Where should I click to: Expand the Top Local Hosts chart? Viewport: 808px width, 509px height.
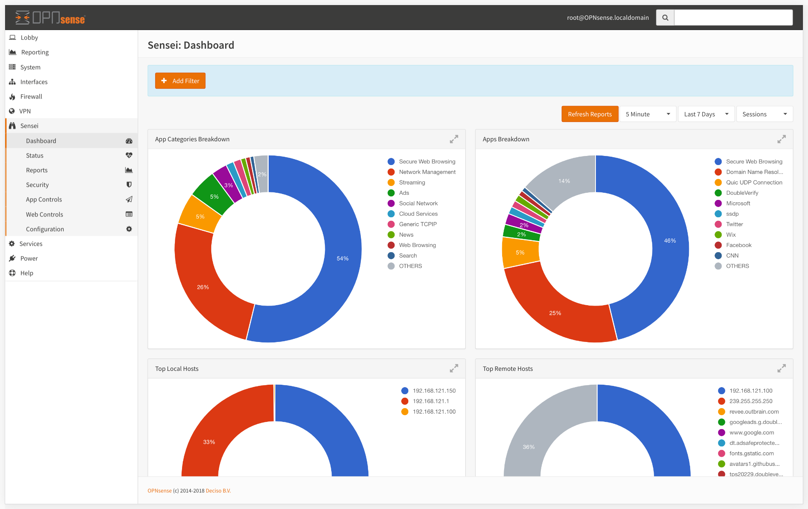[x=454, y=368]
